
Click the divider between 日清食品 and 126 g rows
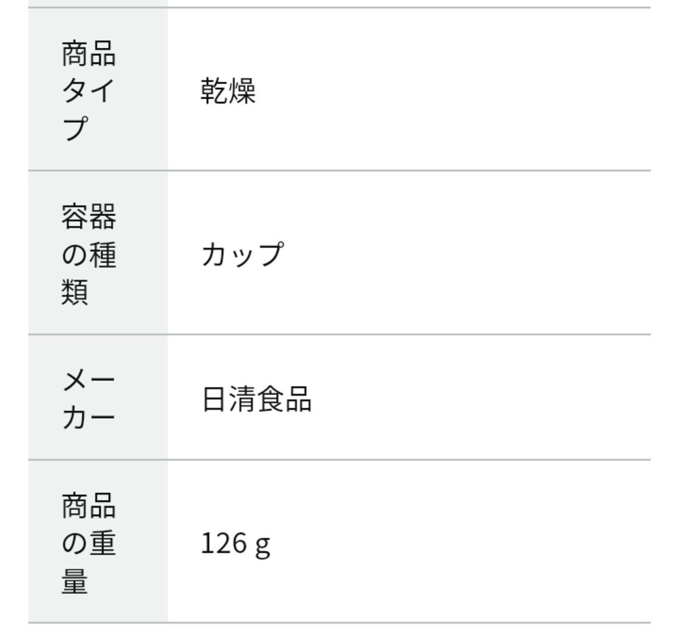[x=339, y=460]
